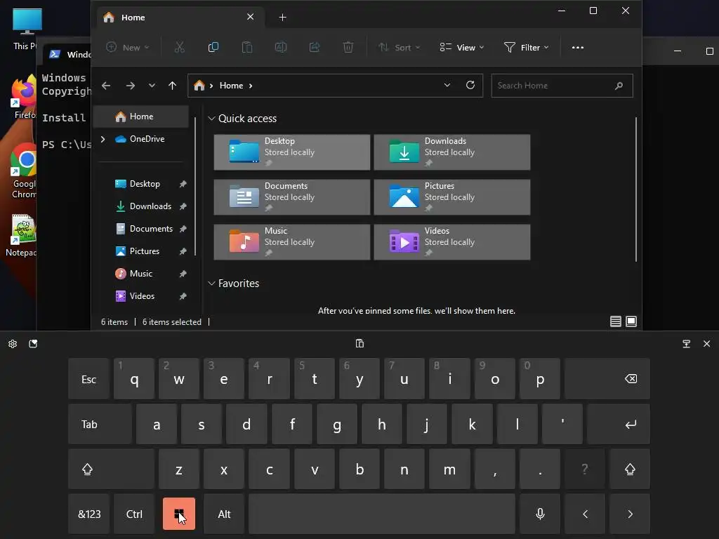719x539 pixels.
Task: Go back with the left arrow
Action: pos(106,86)
